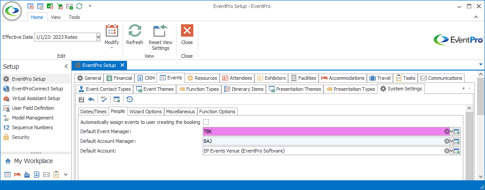
Task: Click the clipboard tasks icon in the navigation footer
Action: coord(56,175)
